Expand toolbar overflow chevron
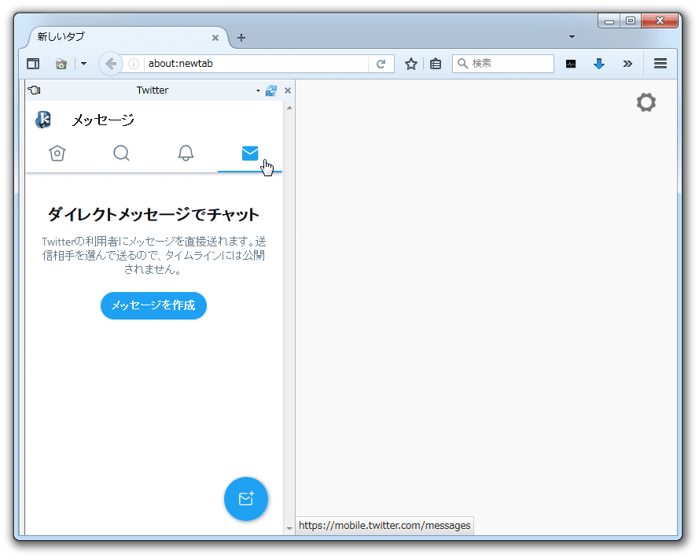This screenshot has width=699, height=558. (627, 64)
